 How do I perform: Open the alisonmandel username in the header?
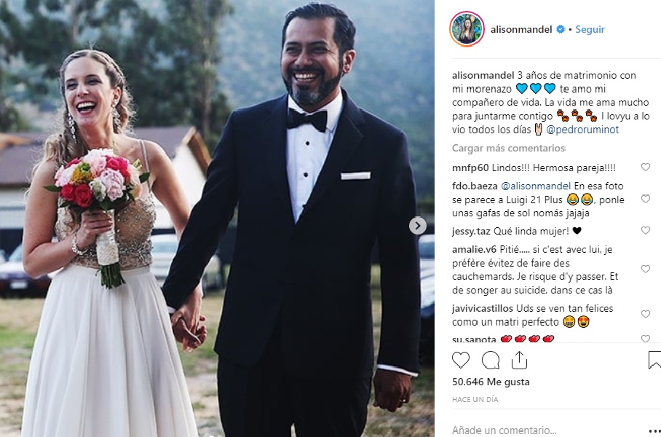(521, 29)
